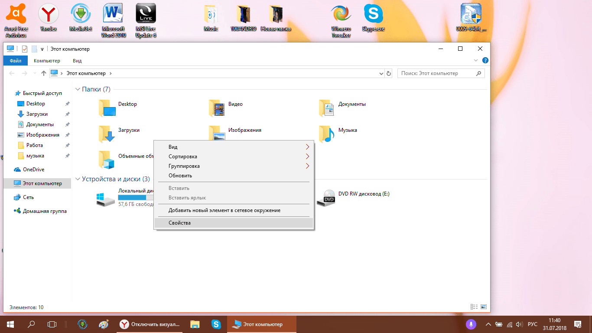Choose Добавить новый элемент в сетевое окружение

(234, 210)
